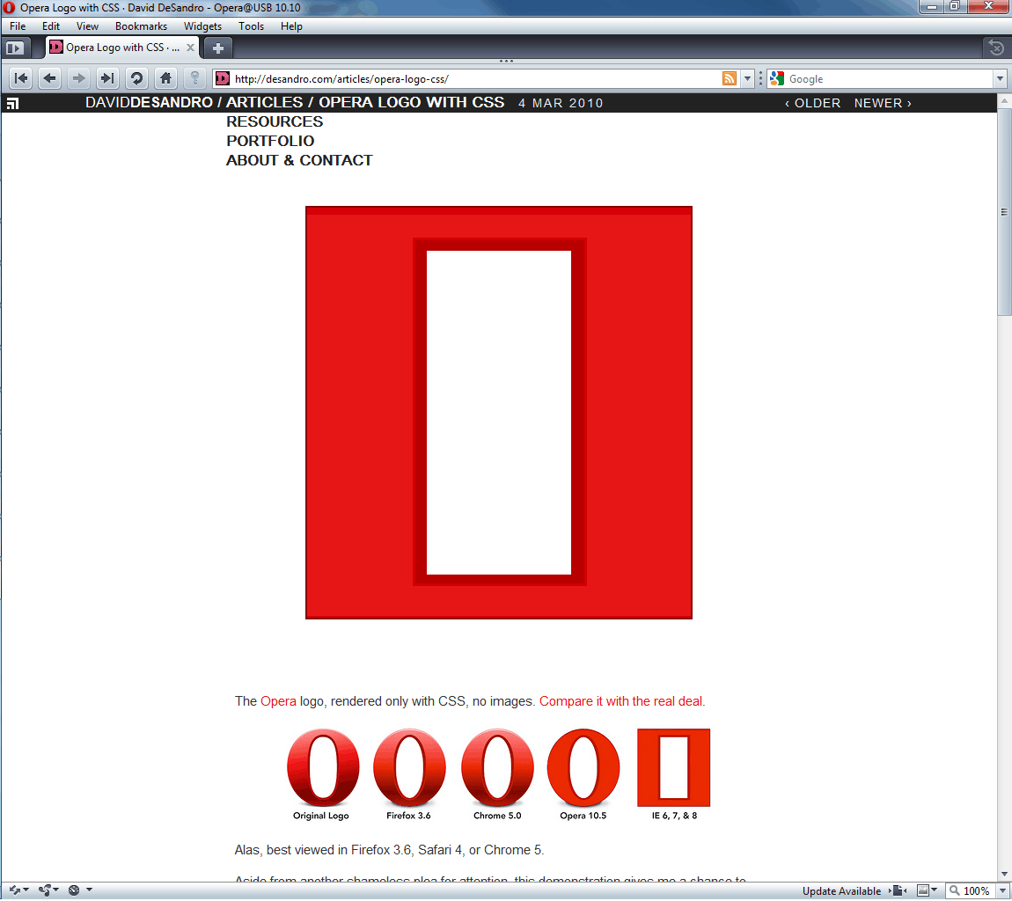This screenshot has width=1012, height=901.
Task: Click the Opera 10.5 logo rendering
Action: (x=583, y=768)
